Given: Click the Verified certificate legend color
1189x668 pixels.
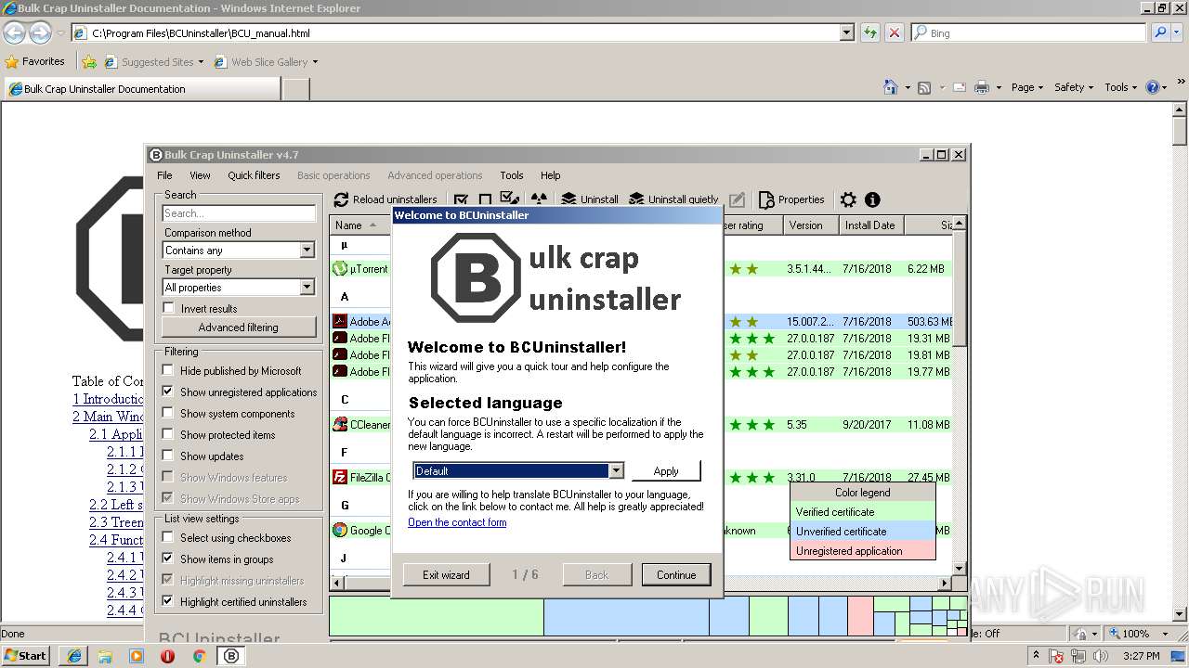Looking at the screenshot, I should (x=862, y=512).
